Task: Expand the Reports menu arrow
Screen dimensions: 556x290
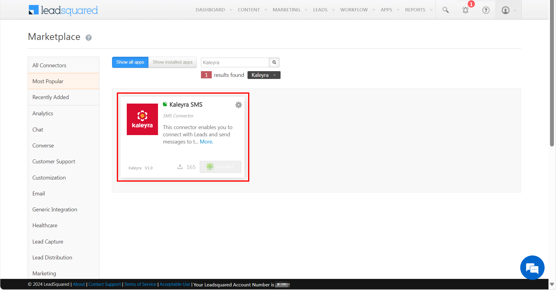Action: (x=431, y=10)
